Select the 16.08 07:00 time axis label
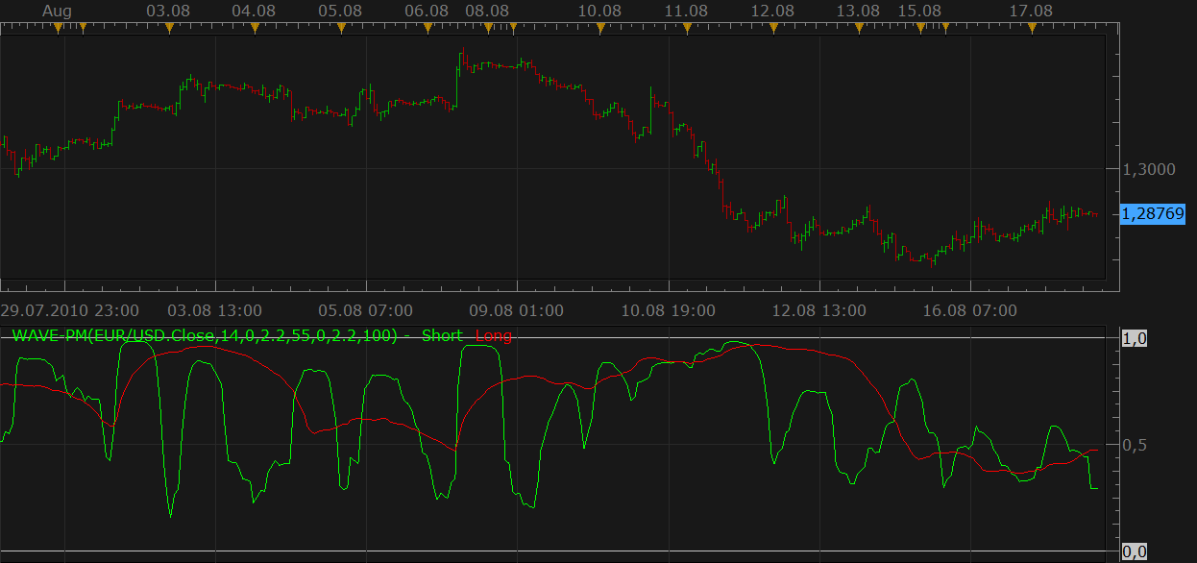 point(969,310)
